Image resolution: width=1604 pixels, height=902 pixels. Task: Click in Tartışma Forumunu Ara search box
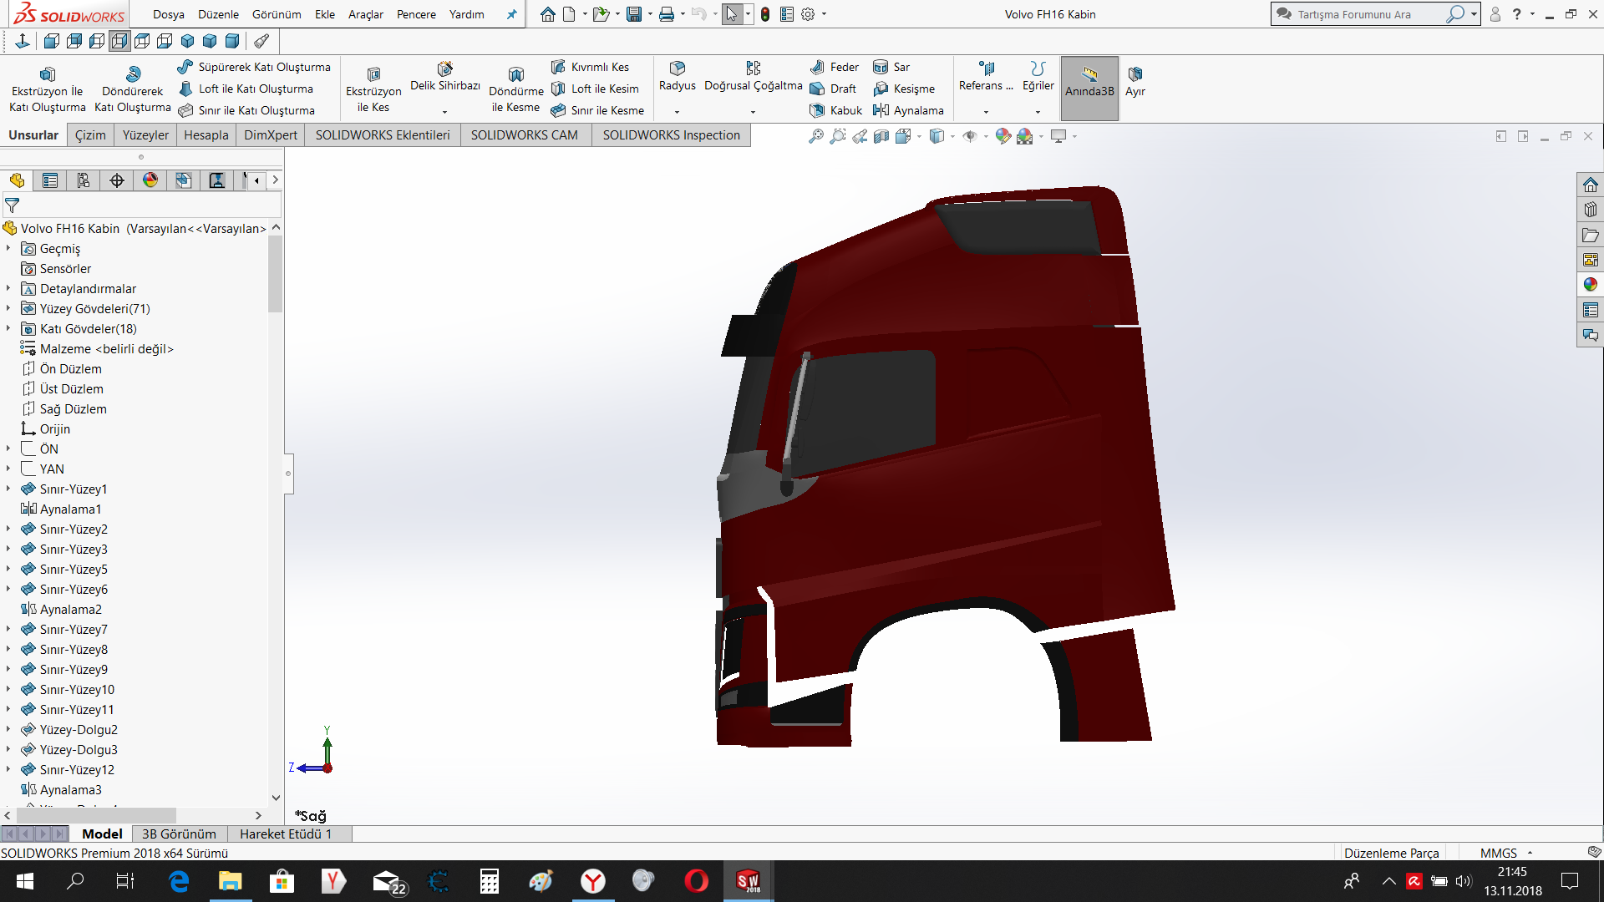click(1370, 14)
